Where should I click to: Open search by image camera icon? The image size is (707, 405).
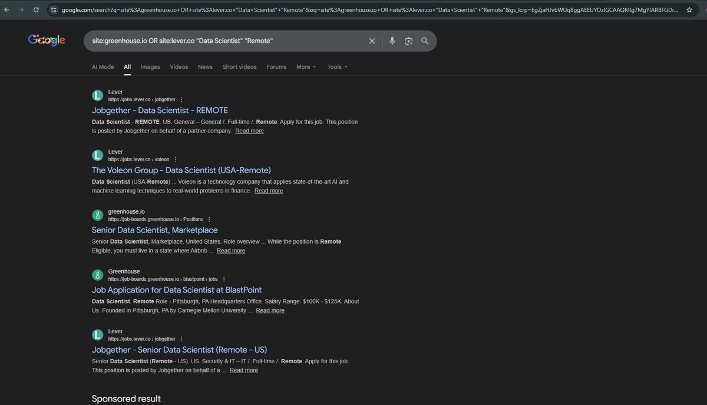click(x=408, y=41)
